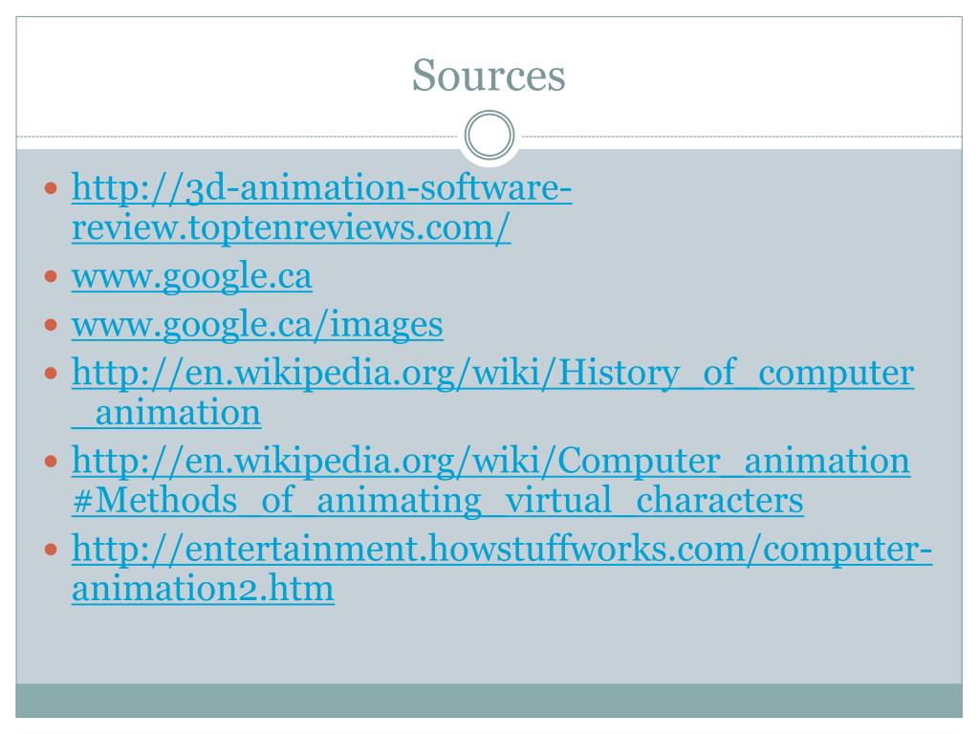Visit the Wikipedia History_of_computer link
This screenshot has width=979, height=734.
[x=492, y=392]
